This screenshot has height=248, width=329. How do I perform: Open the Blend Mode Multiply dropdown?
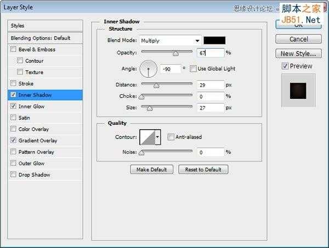point(171,41)
